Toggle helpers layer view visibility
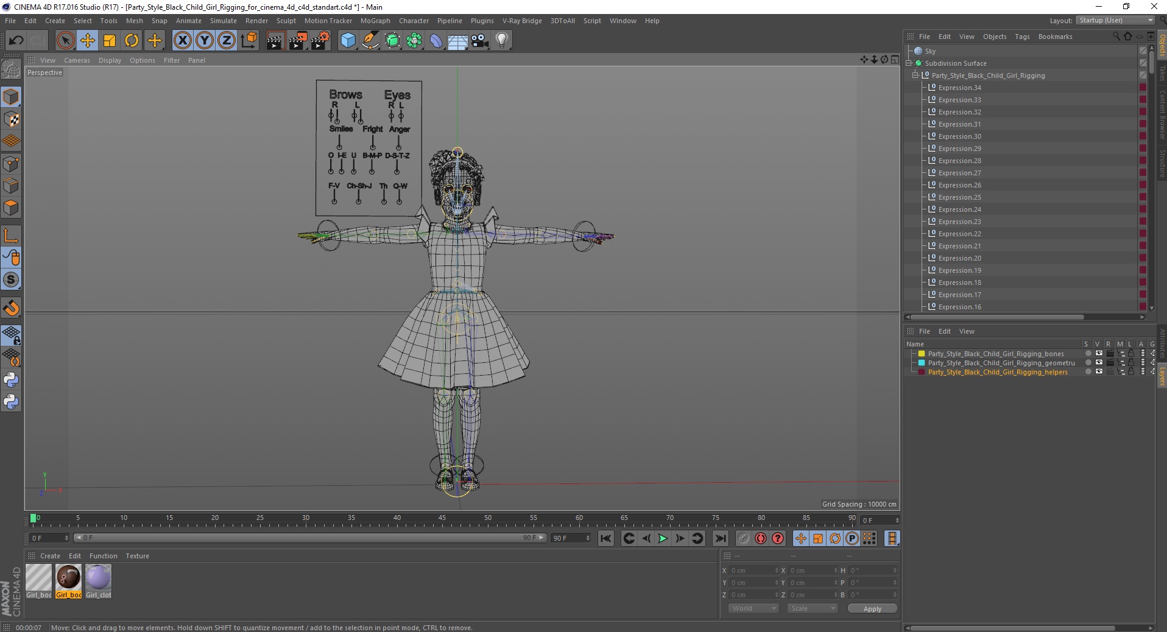The width and height of the screenshot is (1167, 632). pos(1099,372)
